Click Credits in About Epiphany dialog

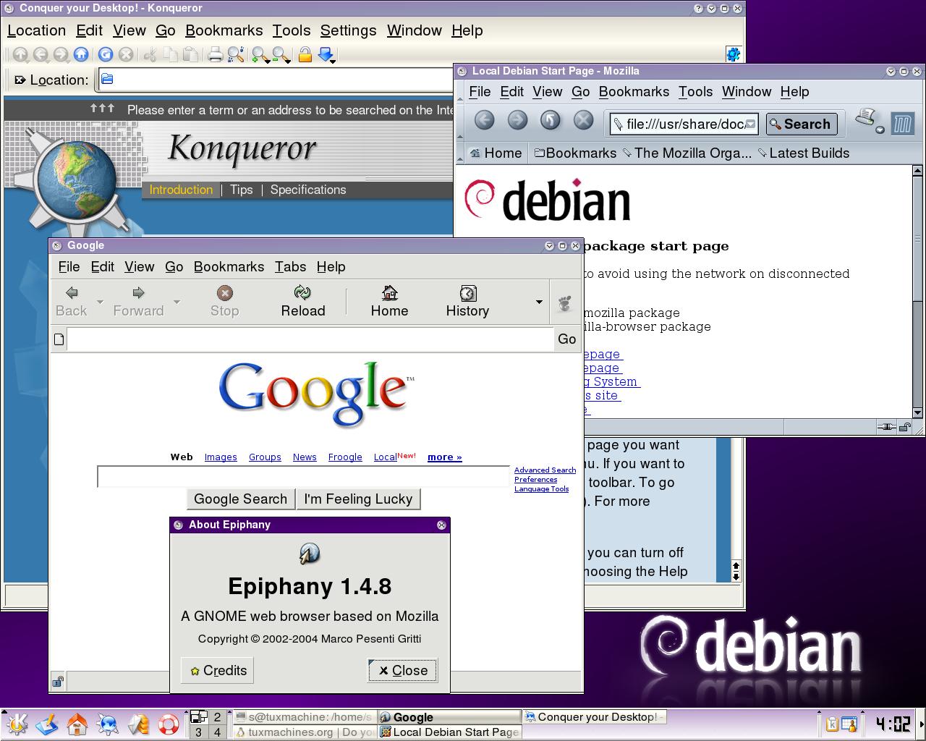(217, 670)
